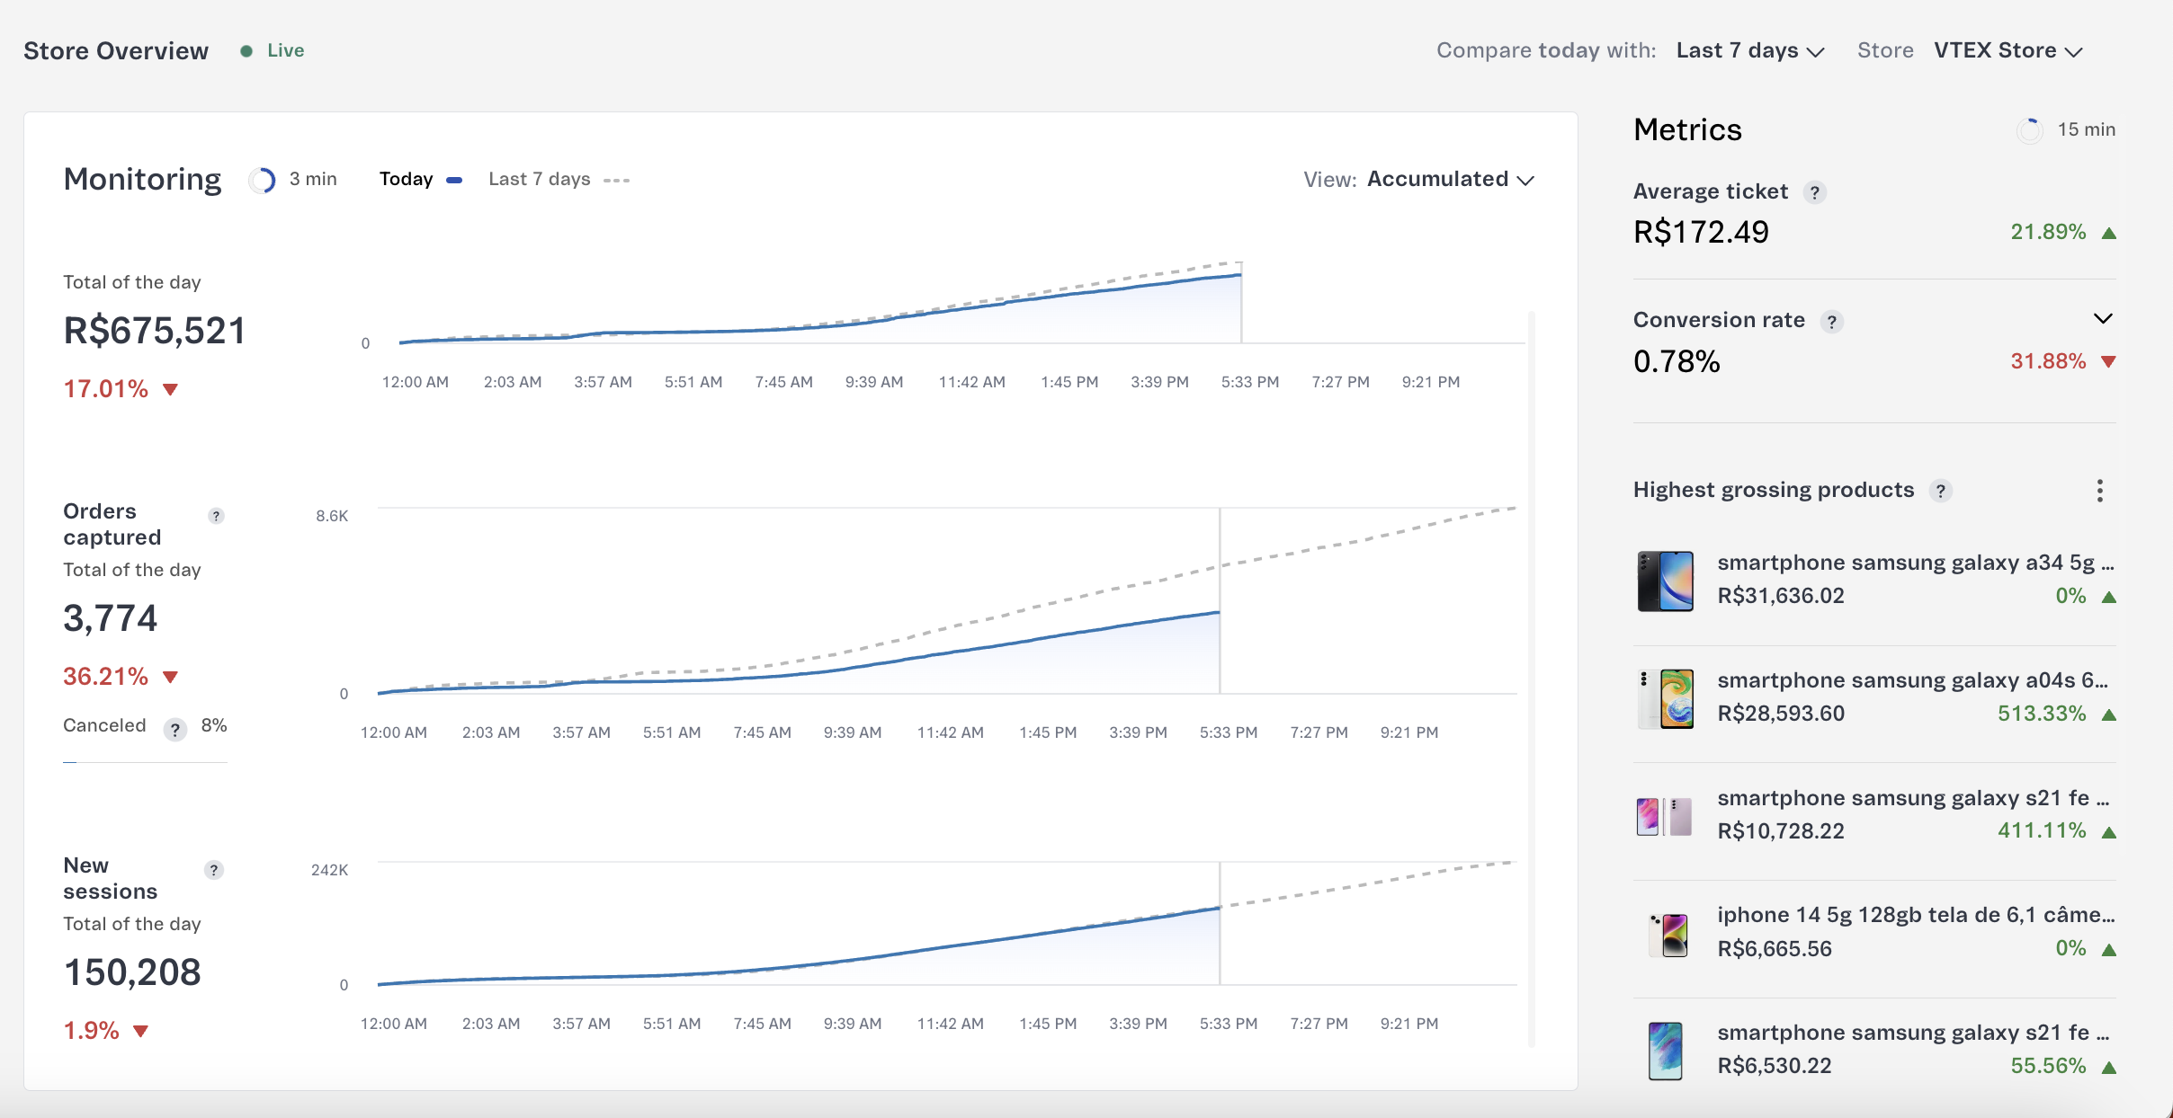Open the Last 7 days comparison dropdown
This screenshot has width=2173, height=1118.
(x=1749, y=51)
